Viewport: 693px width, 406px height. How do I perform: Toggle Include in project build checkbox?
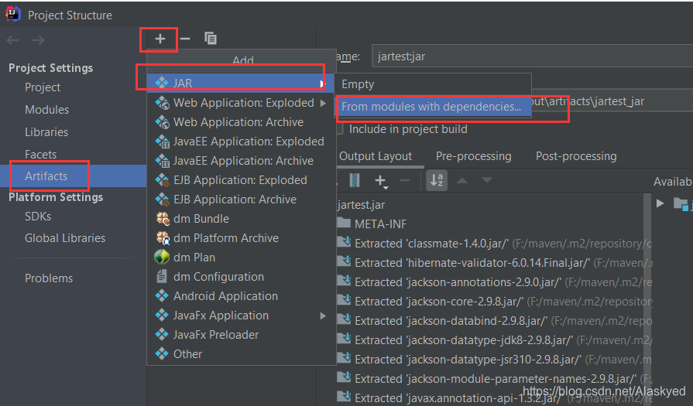pos(340,129)
